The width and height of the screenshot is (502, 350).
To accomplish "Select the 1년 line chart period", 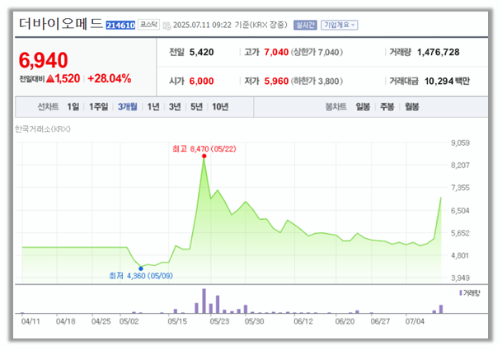I will (153, 107).
